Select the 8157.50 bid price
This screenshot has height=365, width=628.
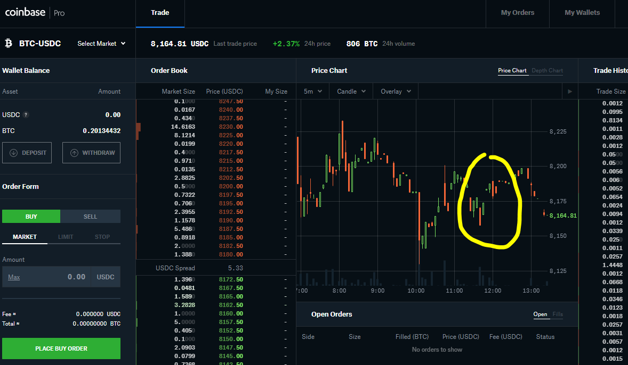pyautogui.click(x=231, y=322)
